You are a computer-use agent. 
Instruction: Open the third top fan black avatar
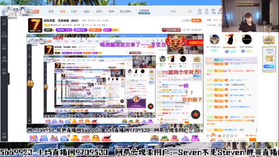pyautogui.click(x=247, y=39)
